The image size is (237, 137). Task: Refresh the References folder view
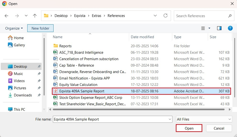pyautogui.click(x=166, y=16)
